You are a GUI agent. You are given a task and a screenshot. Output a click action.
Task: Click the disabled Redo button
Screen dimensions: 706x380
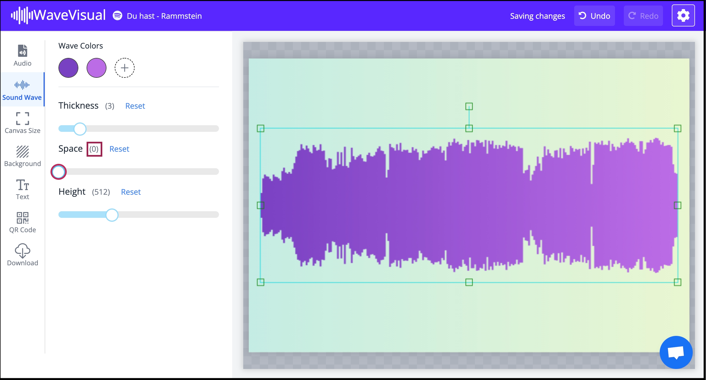pyautogui.click(x=643, y=15)
